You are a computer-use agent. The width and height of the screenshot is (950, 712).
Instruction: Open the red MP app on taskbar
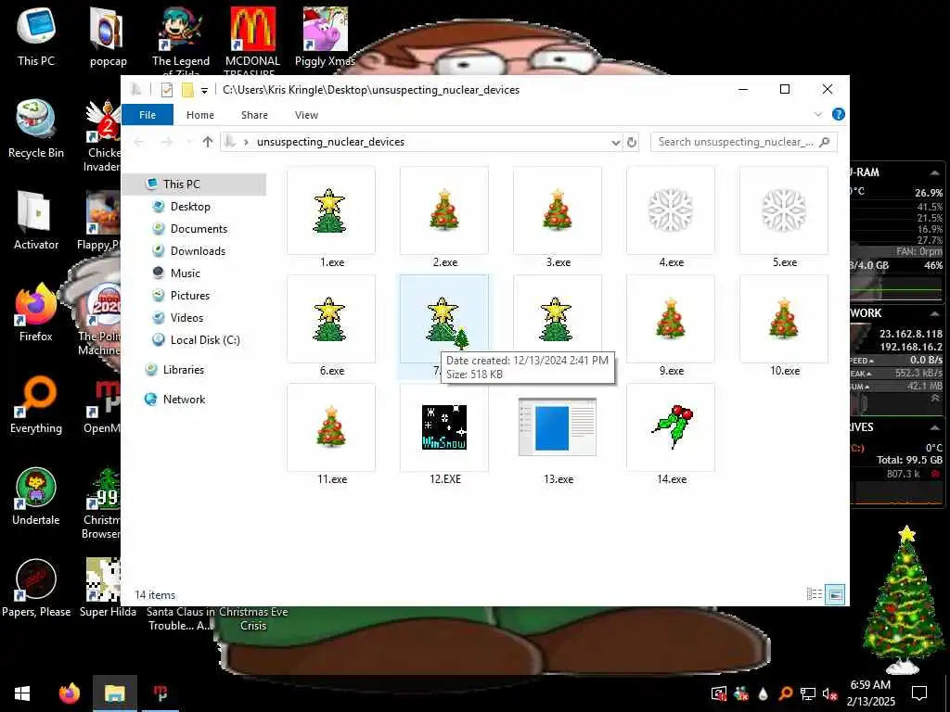tap(160, 693)
